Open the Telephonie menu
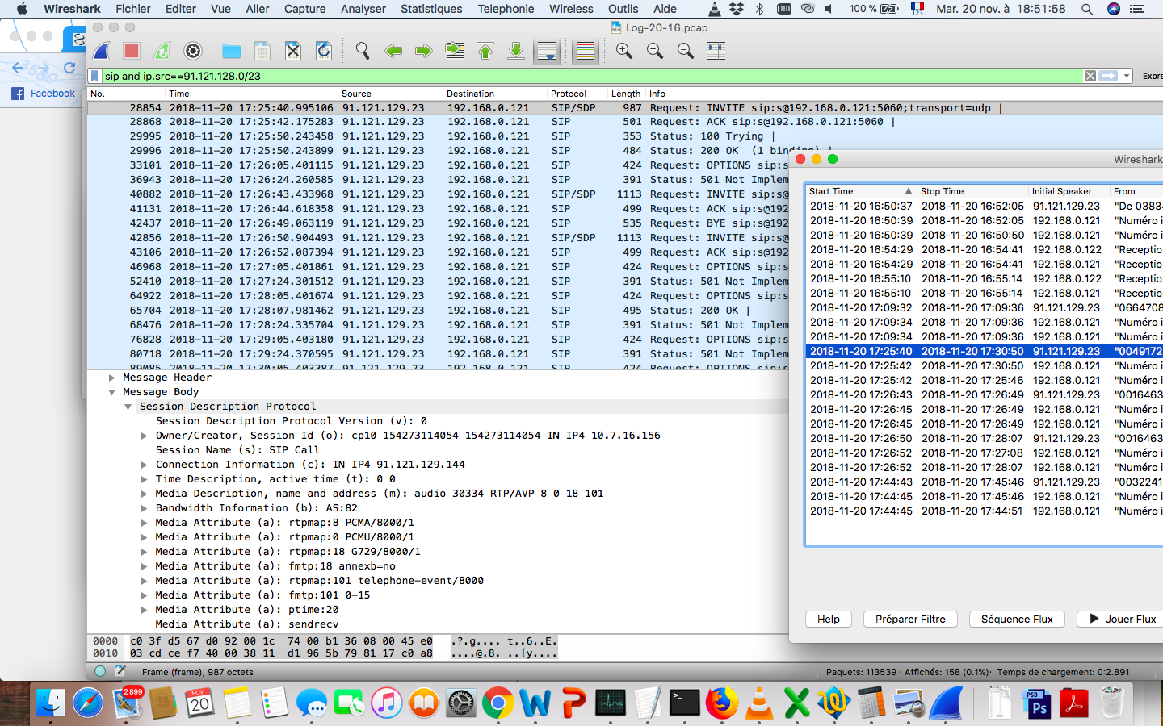Image resolution: width=1163 pixels, height=726 pixels. [x=506, y=9]
